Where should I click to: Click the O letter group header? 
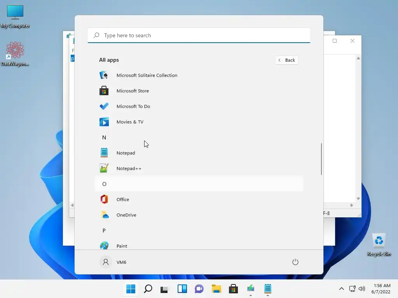[199, 184]
